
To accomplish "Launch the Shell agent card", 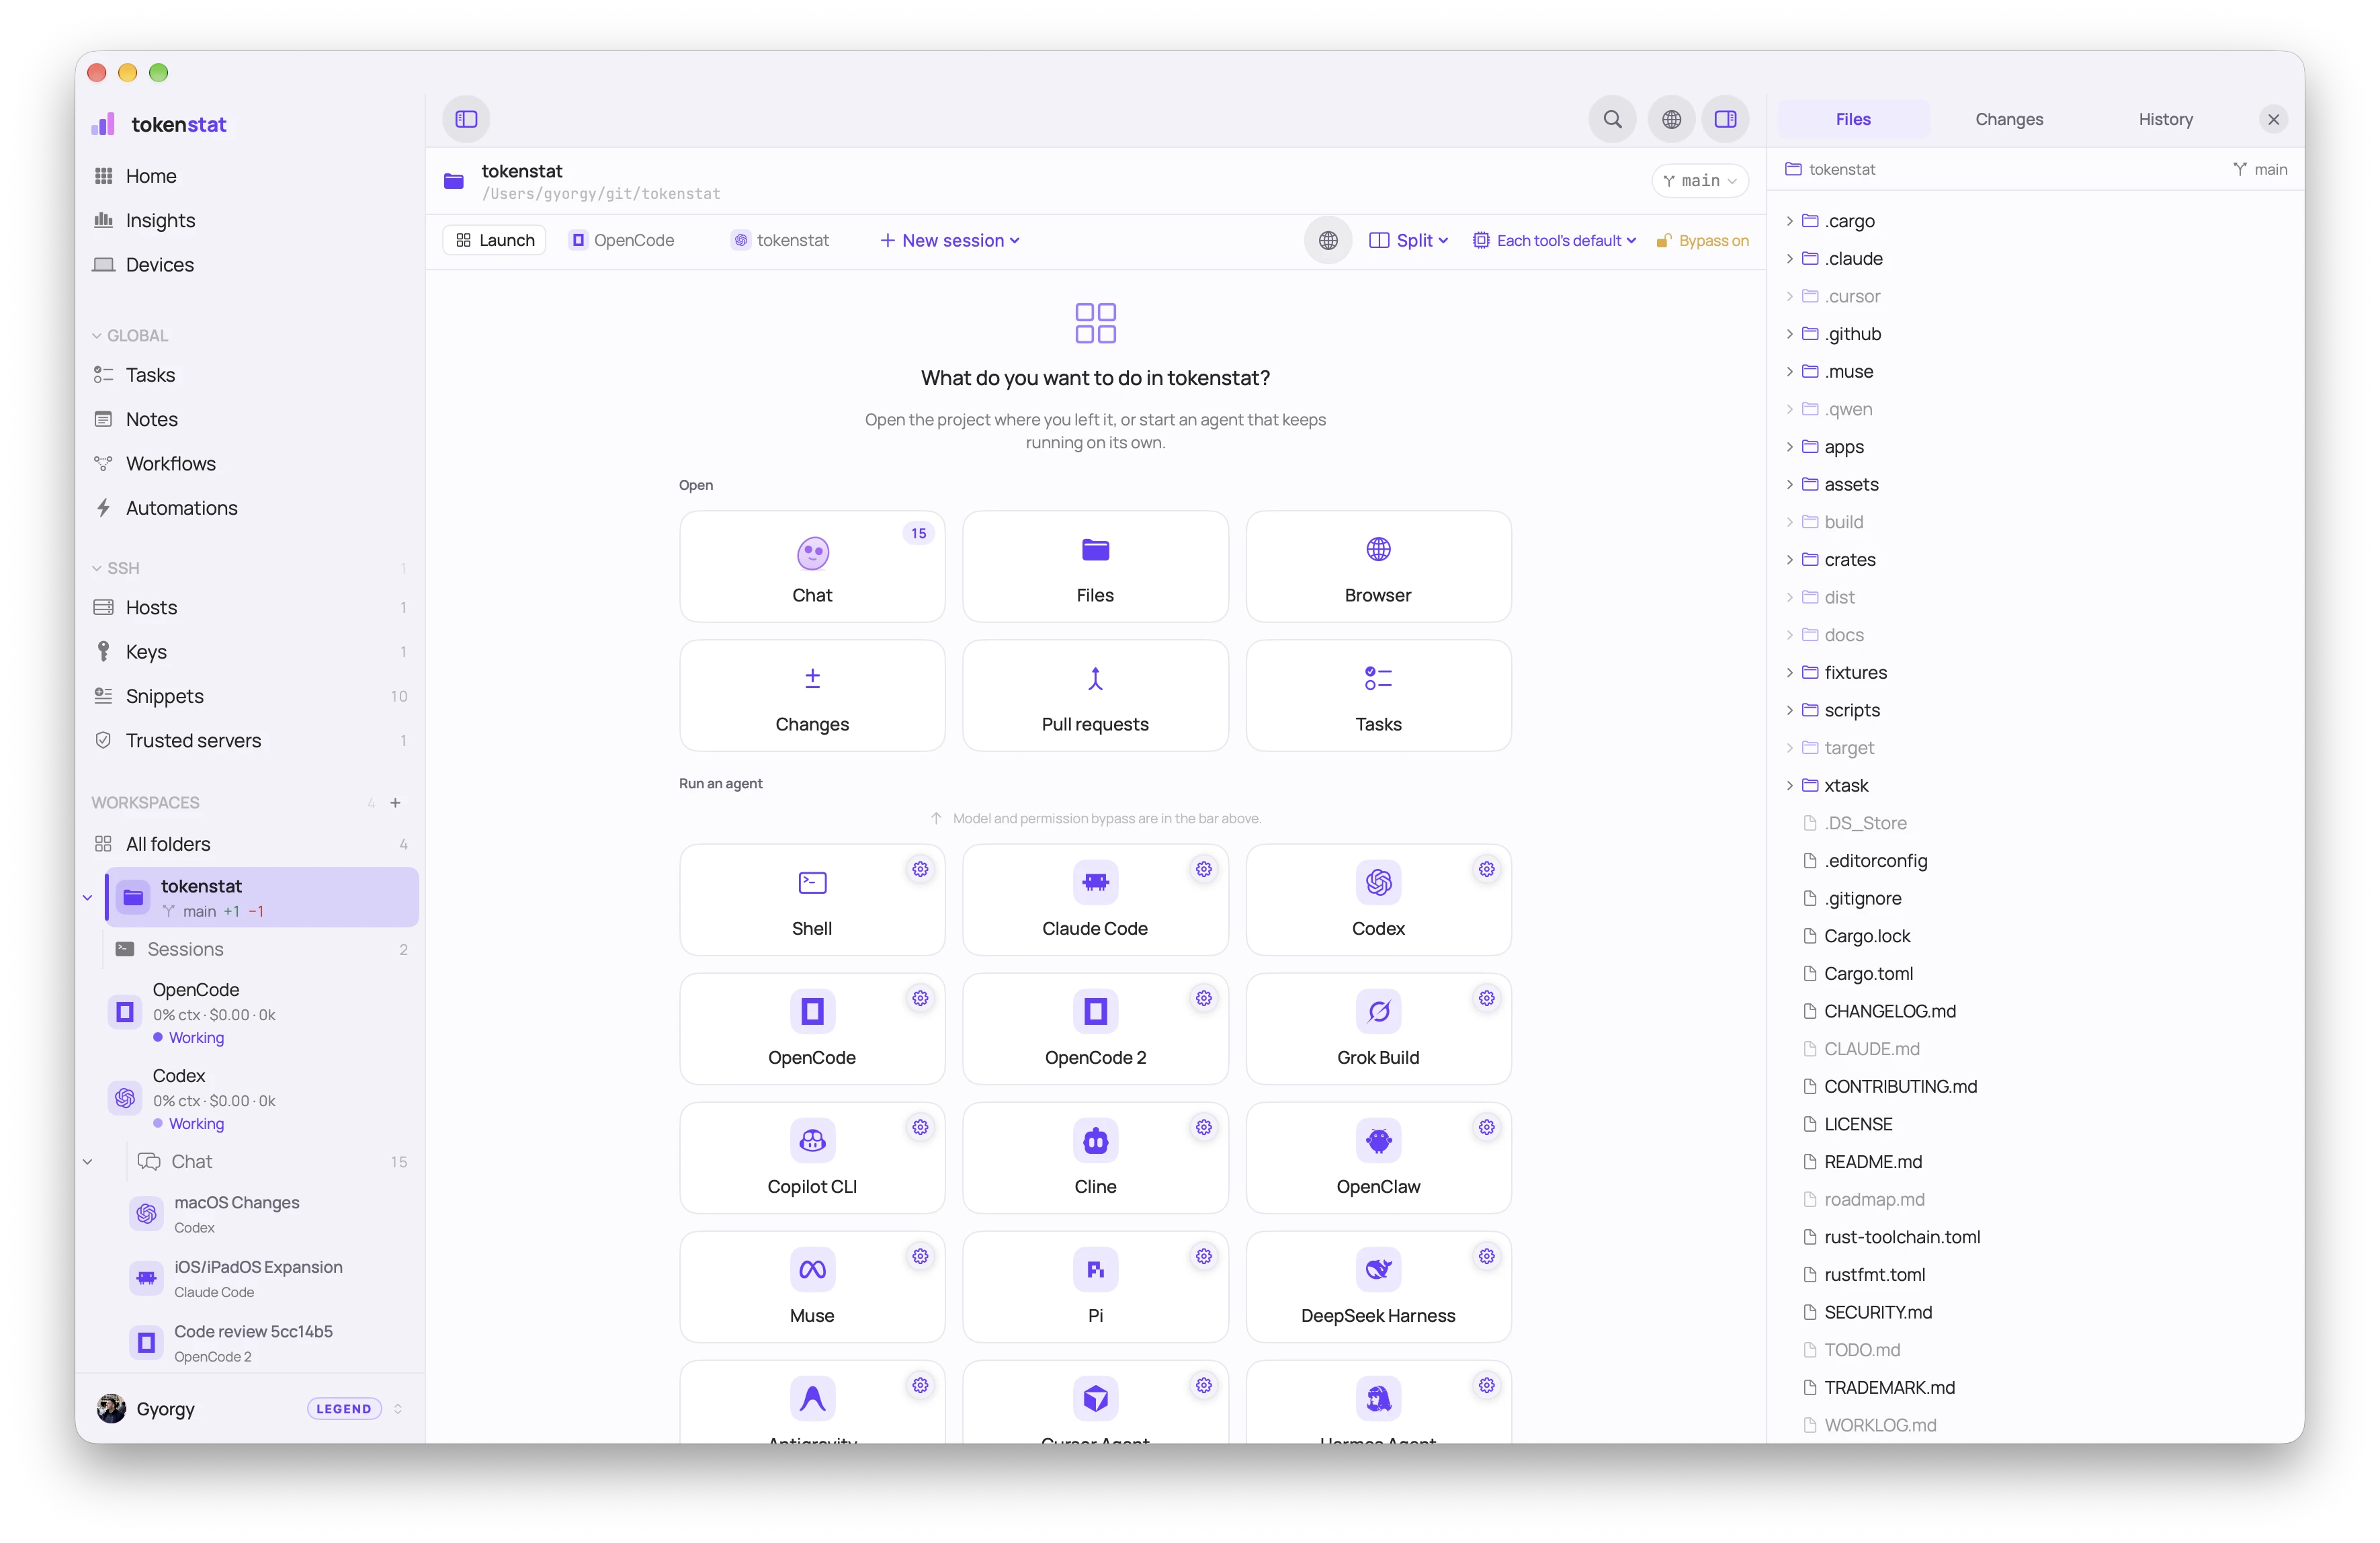I will 812,900.
